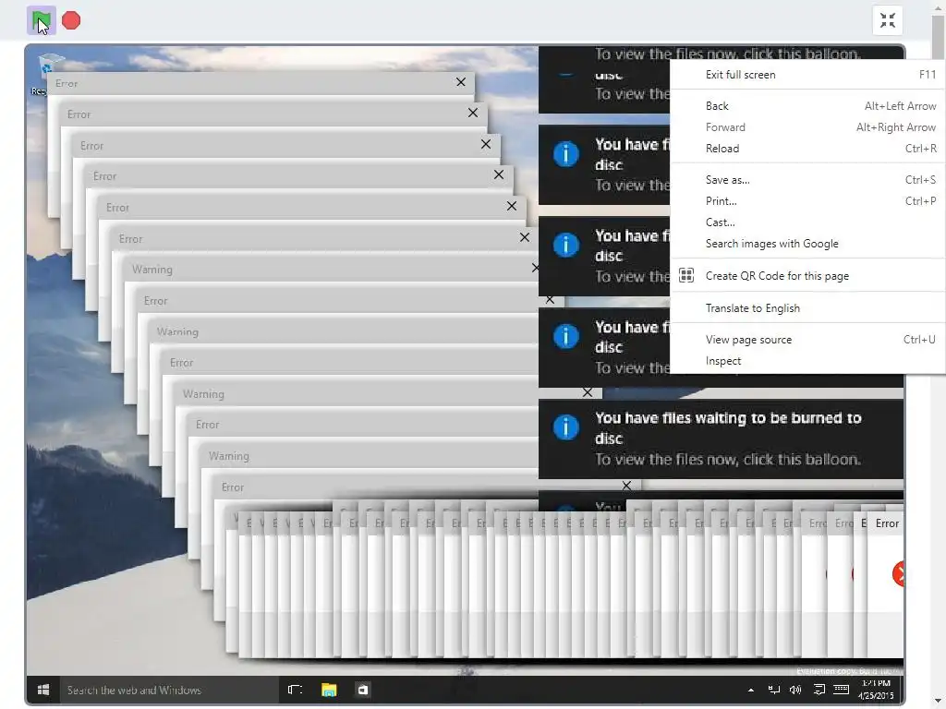Click the blue info icon in bottom balloon

(566, 427)
